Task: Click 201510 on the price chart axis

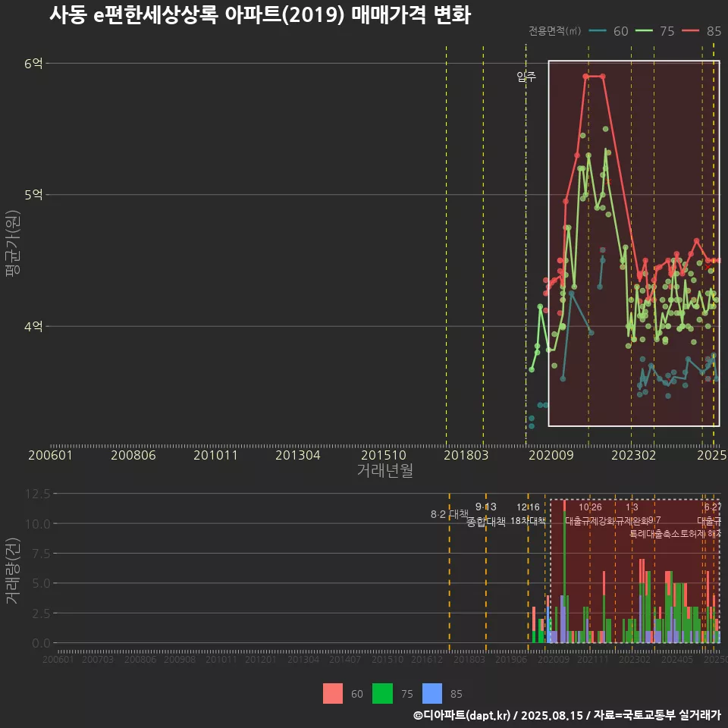Action: pos(384,455)
